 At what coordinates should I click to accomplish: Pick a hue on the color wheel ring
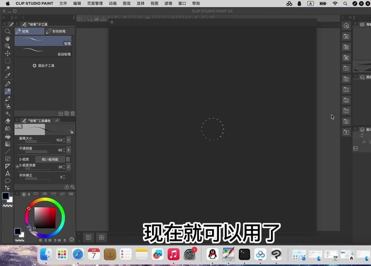click(x=45, y=218)
